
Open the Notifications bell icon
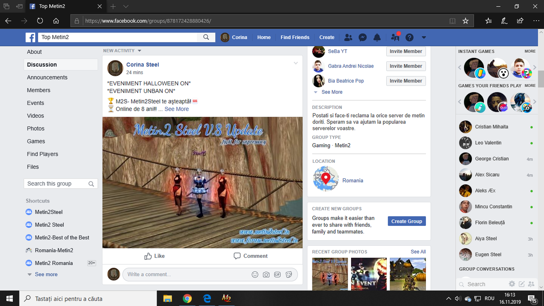tap(377, 37)
